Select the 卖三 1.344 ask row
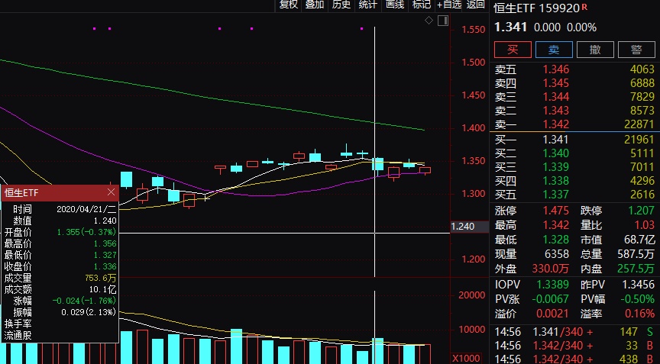 (574, 97)
